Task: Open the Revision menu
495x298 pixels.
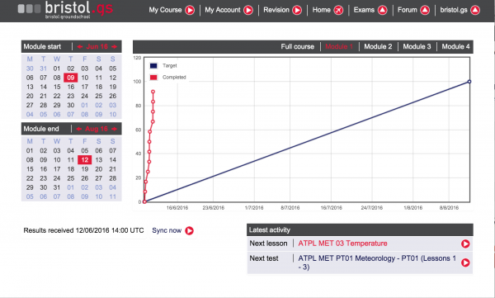Action: pyautogui.click(x=276, y=10)
